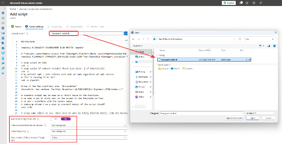Image resolution: width=282 pixels, height=144 pixels.
Task: Open the Organize dropdown in the Open dialog
Action: [x=138, y=46]
